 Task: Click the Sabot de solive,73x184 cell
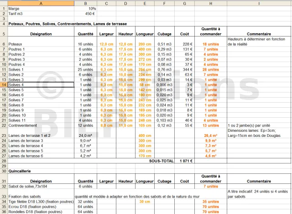tap(41, 186)
